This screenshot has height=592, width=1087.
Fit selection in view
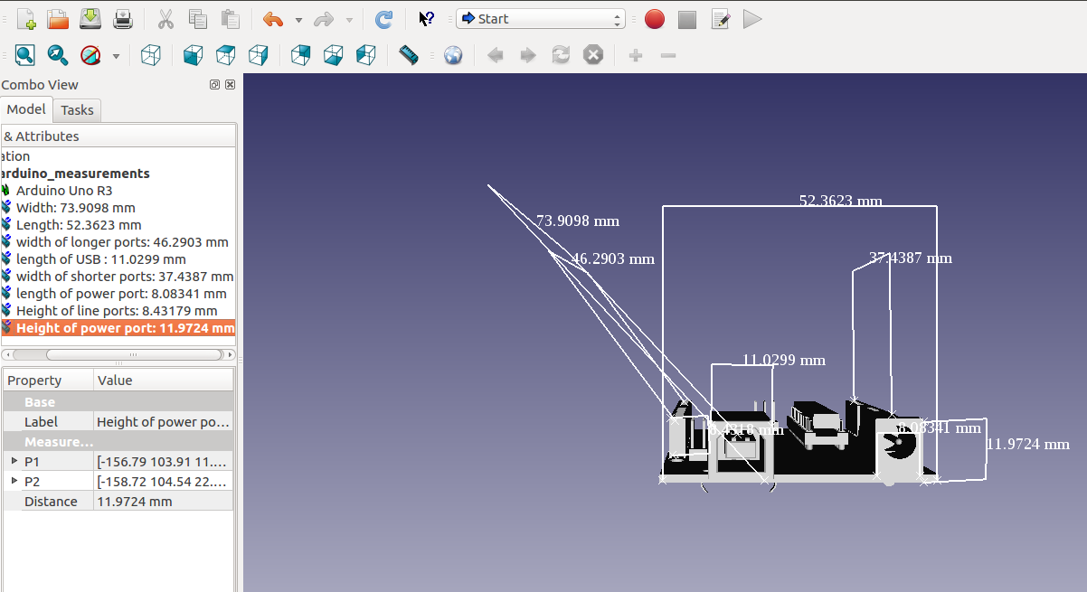point(58,55)
